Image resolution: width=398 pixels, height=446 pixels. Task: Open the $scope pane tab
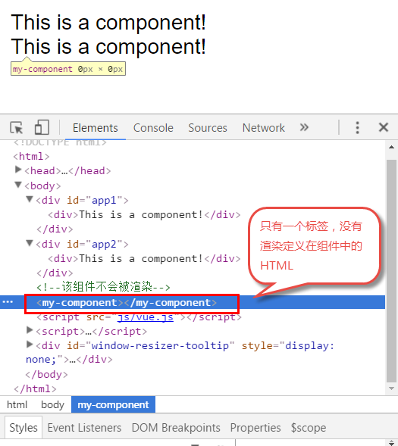click(309, 428)
